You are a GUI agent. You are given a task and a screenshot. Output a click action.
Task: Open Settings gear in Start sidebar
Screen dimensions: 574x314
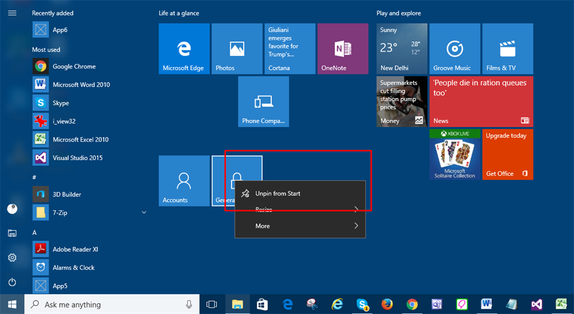tap(12, 257)
